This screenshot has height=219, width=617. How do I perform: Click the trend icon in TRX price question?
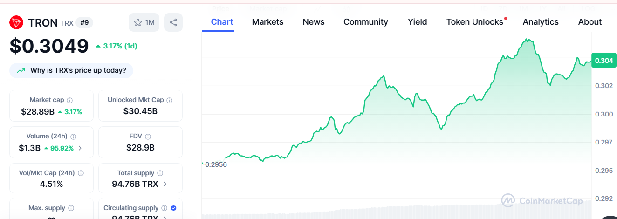click(21, 70)
